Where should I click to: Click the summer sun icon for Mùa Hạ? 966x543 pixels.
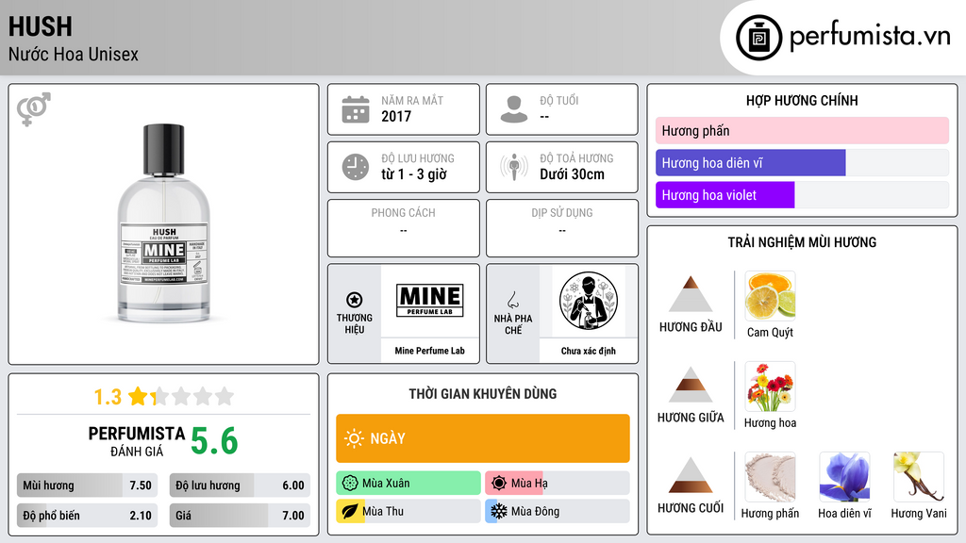point(499,484)
